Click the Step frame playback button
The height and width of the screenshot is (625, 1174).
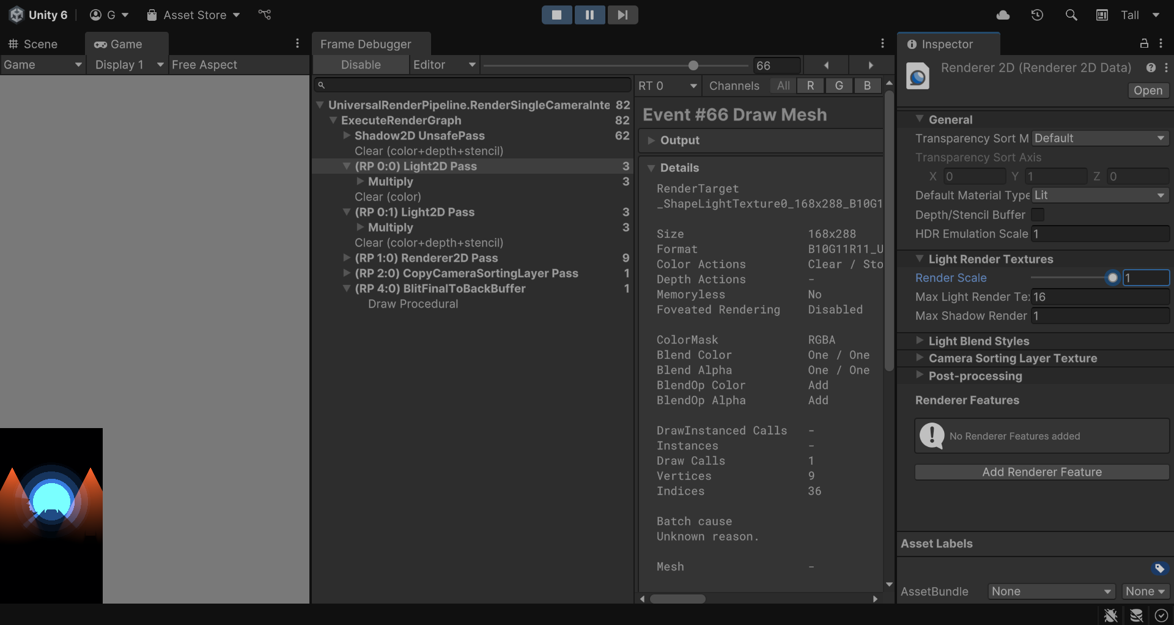(622, 15)
